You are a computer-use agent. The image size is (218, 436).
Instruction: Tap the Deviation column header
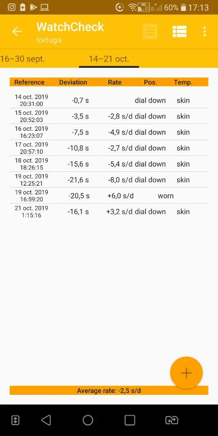click(x=73, y=82)
